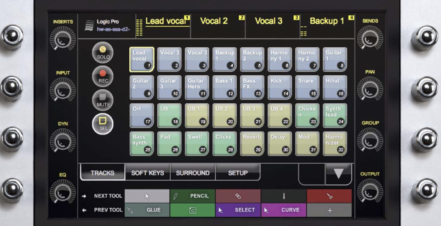Adjust the INSERTS knob

tap(63, 39)
